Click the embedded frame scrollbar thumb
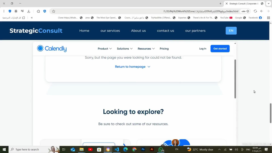272x153 pixels. click(x=235, y=79)
